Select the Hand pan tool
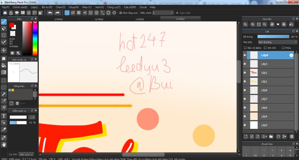 pos(4,145)
